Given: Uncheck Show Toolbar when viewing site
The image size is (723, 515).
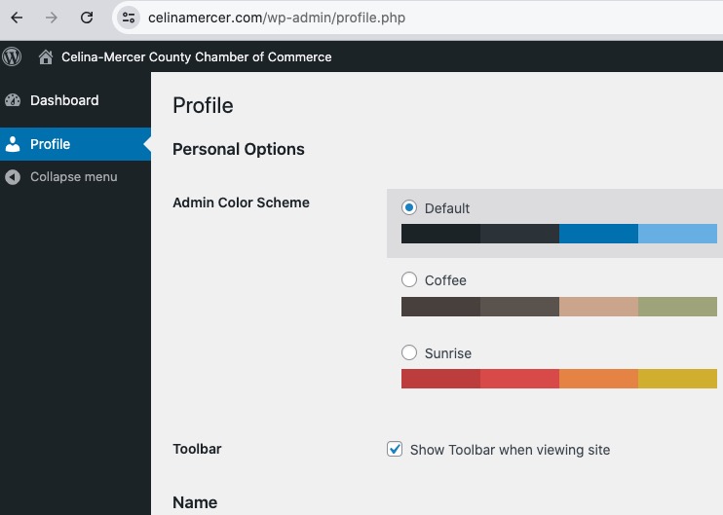Looking at the screenshot, I should 395,449.
